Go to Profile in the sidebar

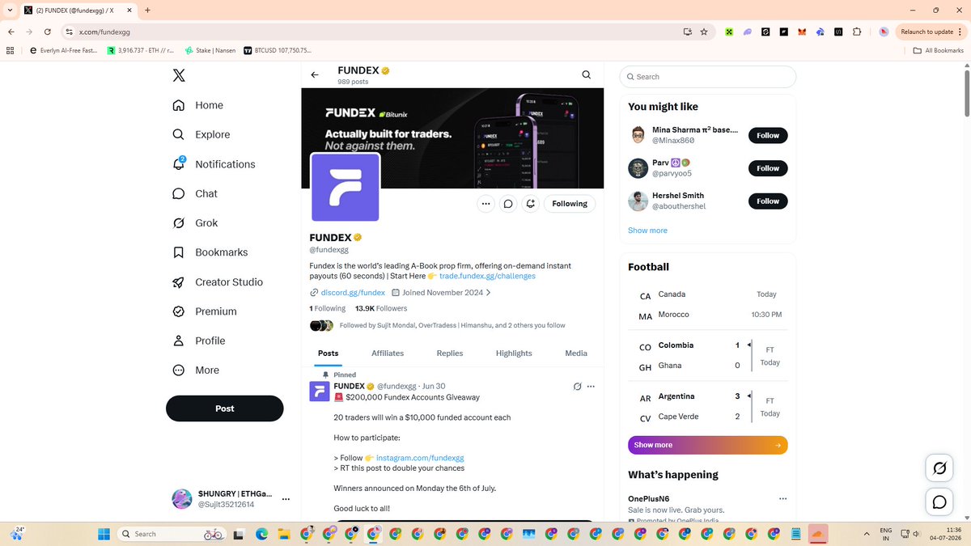pos(198,341)
